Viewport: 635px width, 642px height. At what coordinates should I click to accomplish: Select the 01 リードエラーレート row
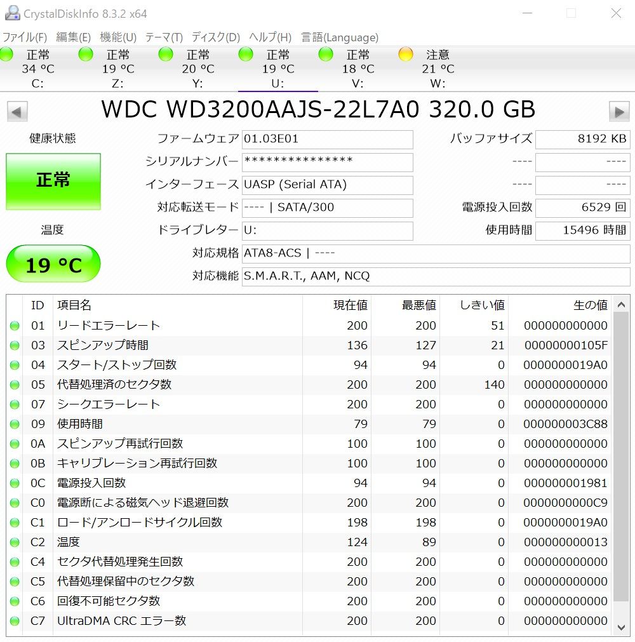[309, 326]
